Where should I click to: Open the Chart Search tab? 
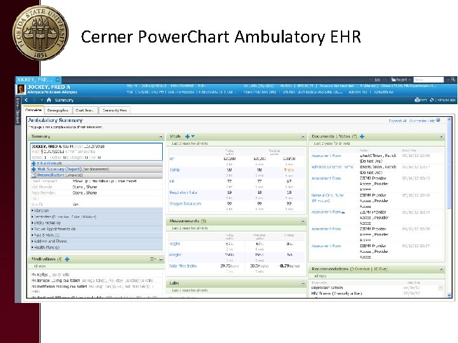[85, 111]
